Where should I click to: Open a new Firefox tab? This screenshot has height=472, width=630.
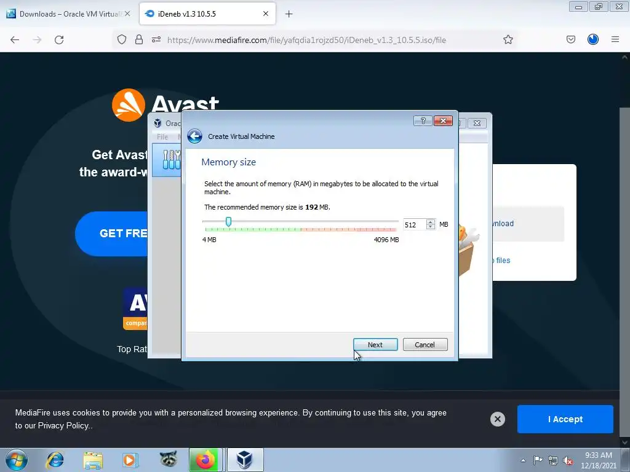click(289, 14)
